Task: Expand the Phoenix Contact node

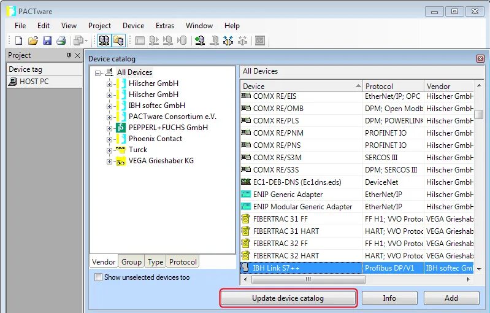Action: [x=109, y=139]
